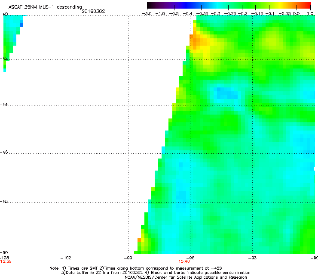The image size is (318, 280).
Task: Pick the red end of the color bar
Action: tap(309, 5)
